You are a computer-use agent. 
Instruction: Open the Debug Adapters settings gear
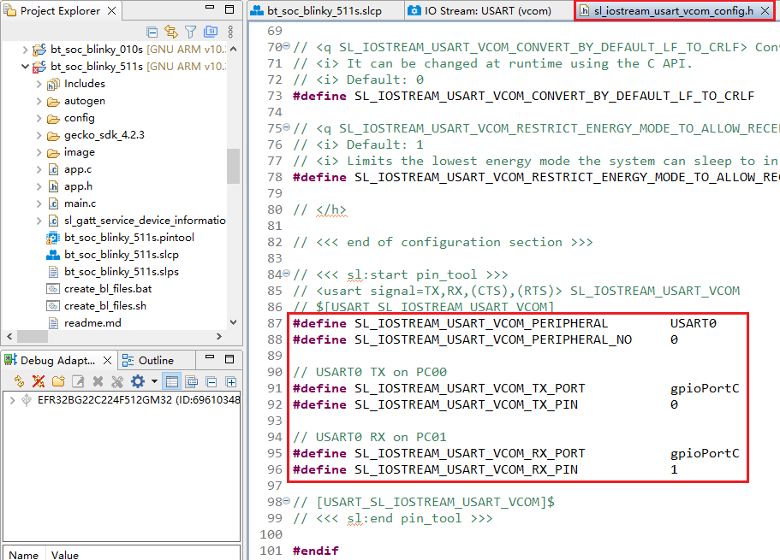137,380
